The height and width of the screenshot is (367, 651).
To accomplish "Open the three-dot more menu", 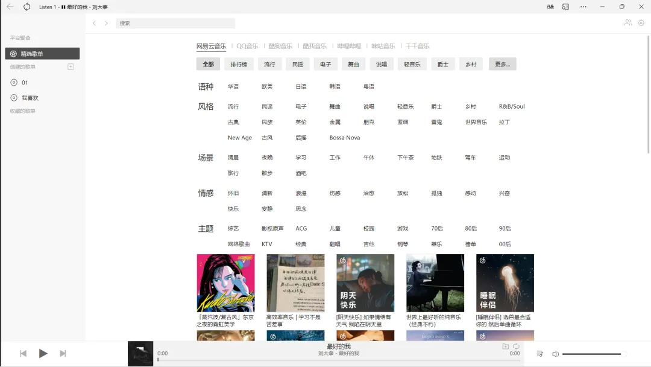I will click(583, 7).
